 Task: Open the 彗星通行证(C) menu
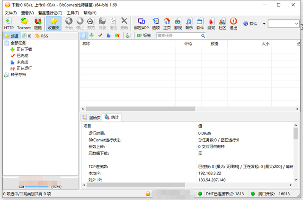tap(50, 13)
